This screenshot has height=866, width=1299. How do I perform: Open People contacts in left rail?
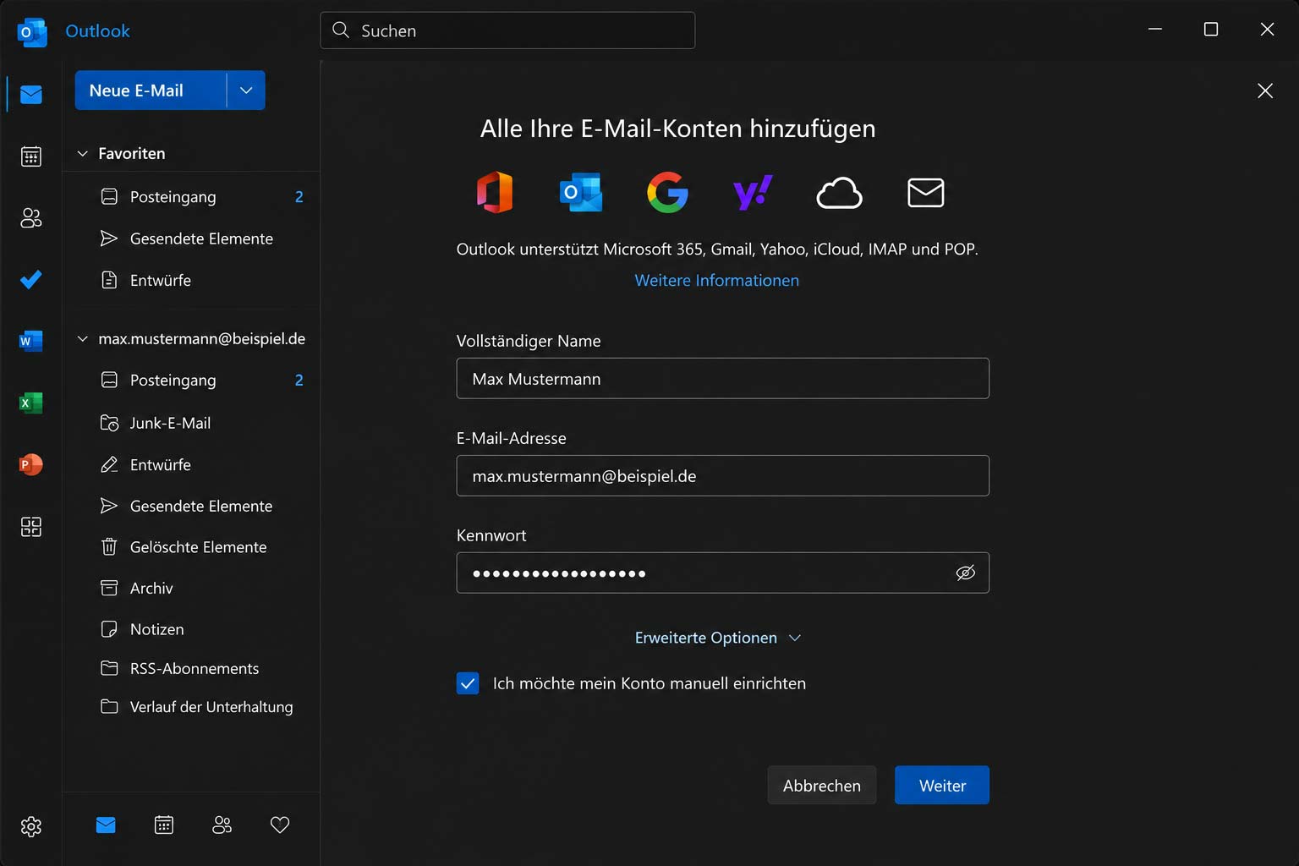[x=31, y=218]
